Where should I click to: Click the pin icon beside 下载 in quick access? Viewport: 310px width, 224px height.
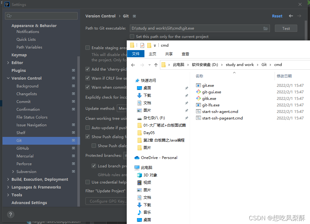tap(186, 96)
